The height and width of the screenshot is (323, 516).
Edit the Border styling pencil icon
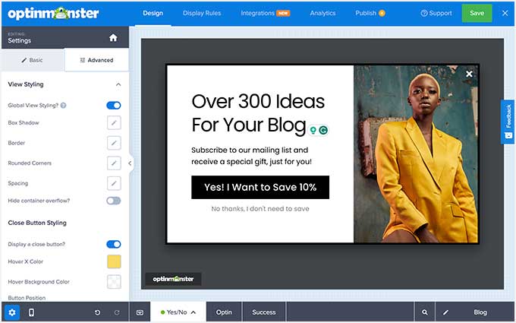click(x=114, y=143)
